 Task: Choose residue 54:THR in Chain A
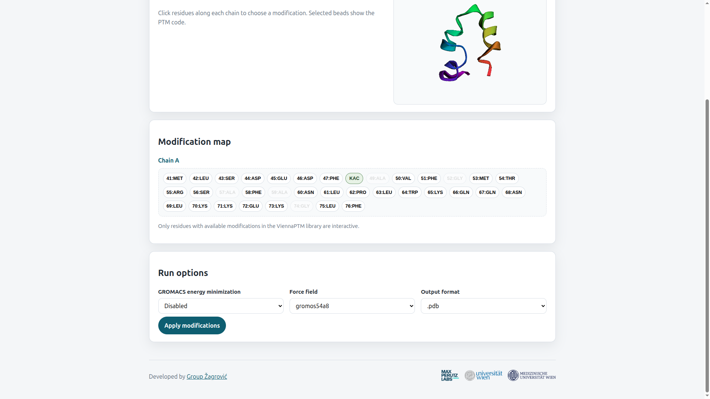click(507, 178)
